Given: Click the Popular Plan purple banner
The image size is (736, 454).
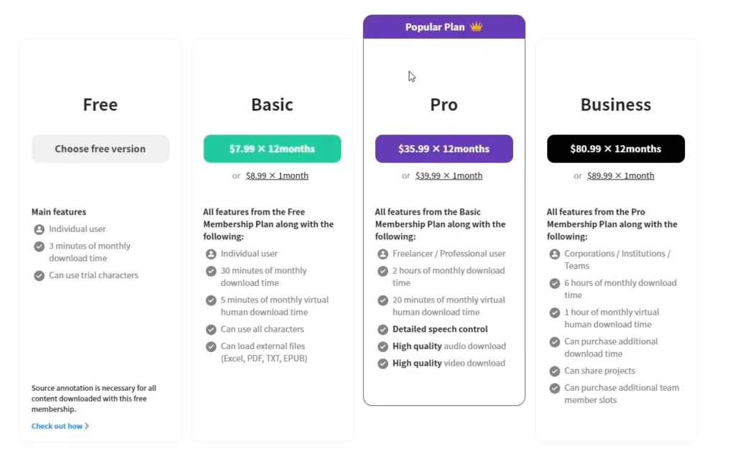Looking at the screenshot, I should pyautogui.click(x=444, y=27).
